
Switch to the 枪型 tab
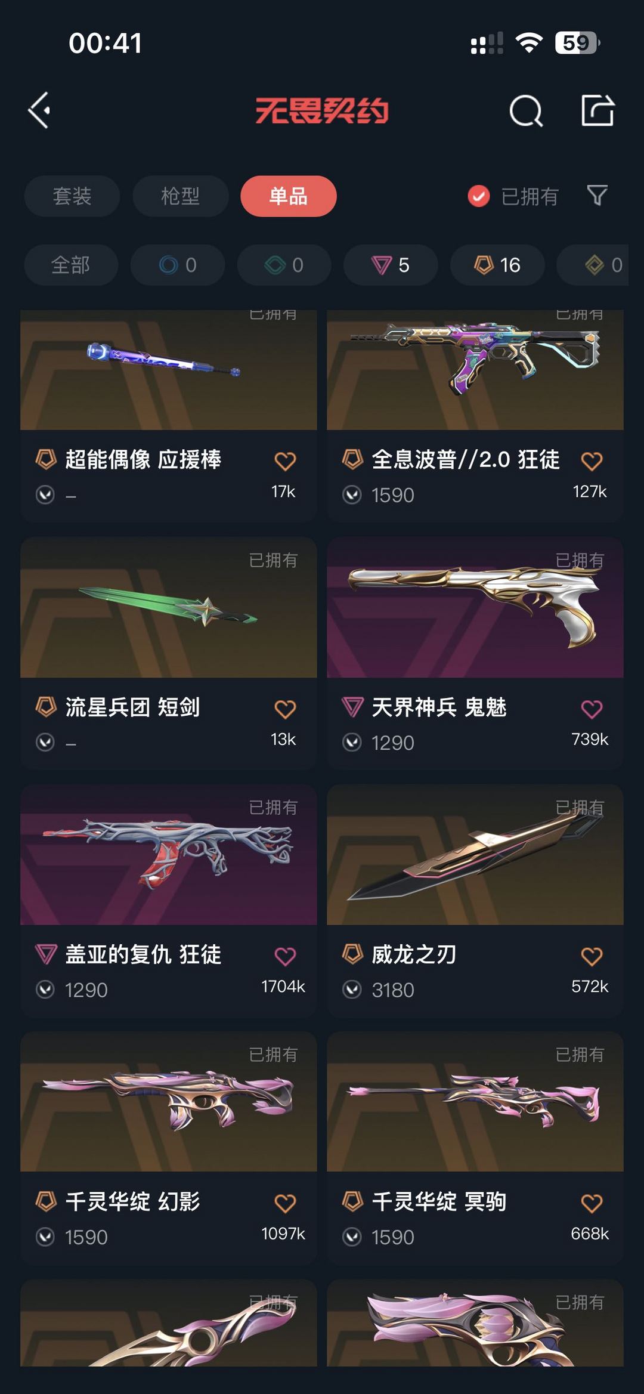coord(181,196)
